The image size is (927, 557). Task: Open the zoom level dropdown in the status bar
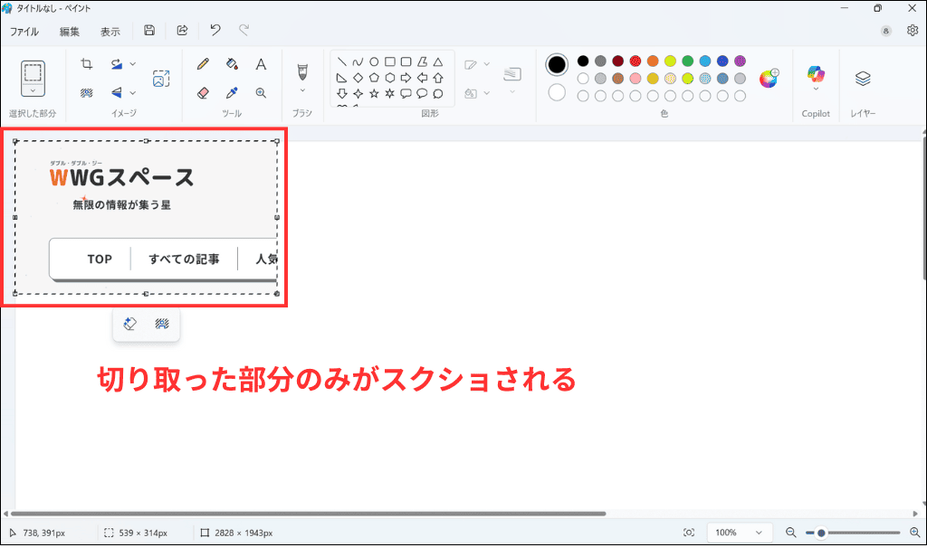tap(739, 532)
